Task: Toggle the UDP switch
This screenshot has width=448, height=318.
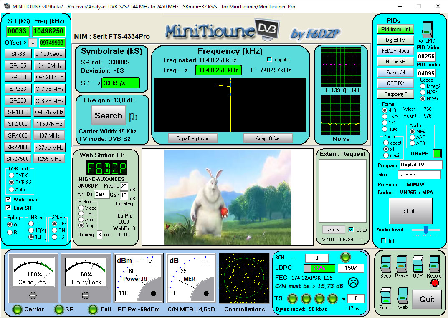Action: point(418,264)
